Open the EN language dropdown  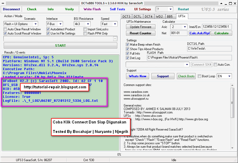tap(229, 76)
